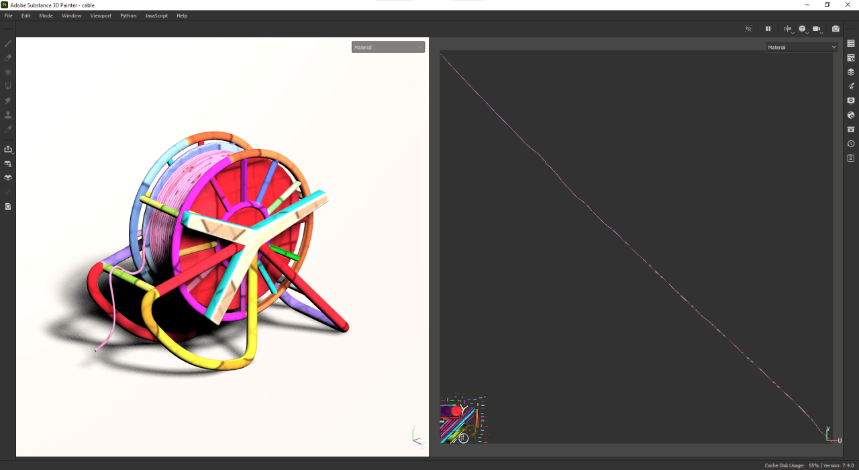Open the 2D view Material dropdown
The image size is (859, 470).
click(802, 47)
